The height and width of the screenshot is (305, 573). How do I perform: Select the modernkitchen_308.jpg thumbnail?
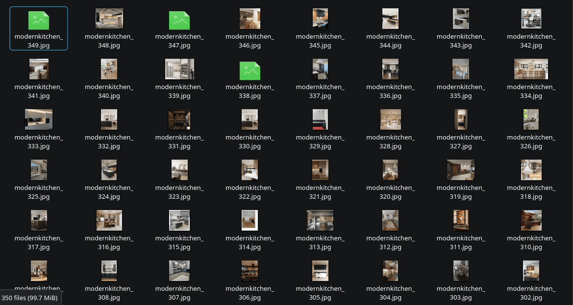coord(109,270)
